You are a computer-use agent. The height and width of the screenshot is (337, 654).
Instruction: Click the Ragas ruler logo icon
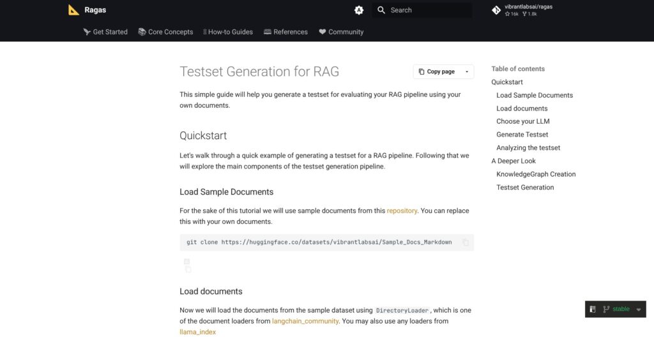74,10
